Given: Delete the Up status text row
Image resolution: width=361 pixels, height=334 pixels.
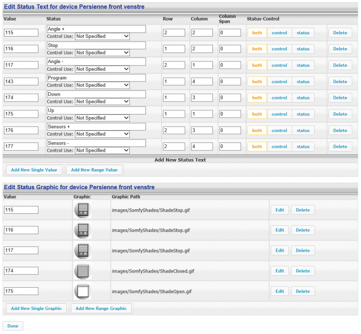Looking at the screenshot, I should pos(340,114).
